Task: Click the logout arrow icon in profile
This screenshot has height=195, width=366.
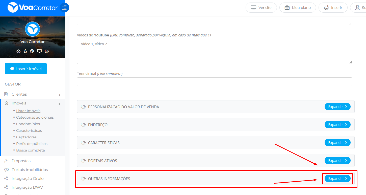Action: tap(47, 51)
